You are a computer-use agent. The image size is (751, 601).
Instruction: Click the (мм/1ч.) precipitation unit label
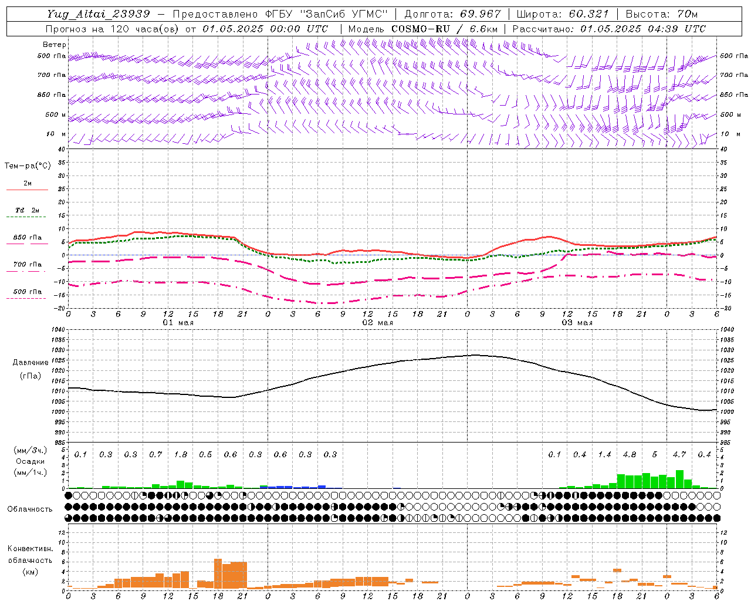(x=31, y=472)
